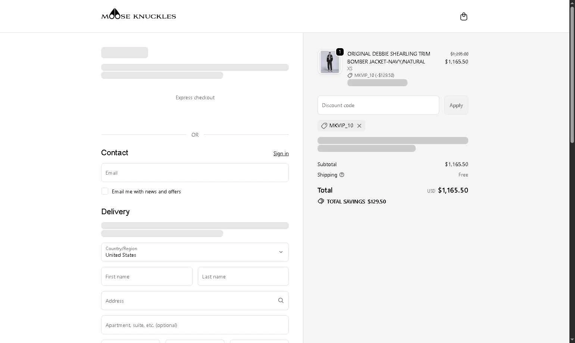Focus the Apartment, suite field
This screenshot has width=575, height=343.
pyautogui.click(x=195, y=325)
